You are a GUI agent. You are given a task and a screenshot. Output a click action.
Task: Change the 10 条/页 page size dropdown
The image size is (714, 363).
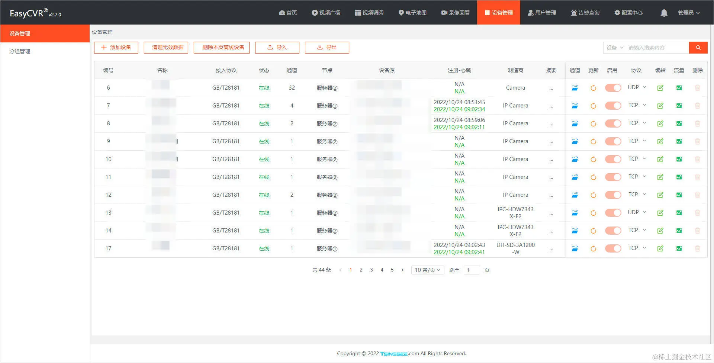tap(427, 270)
